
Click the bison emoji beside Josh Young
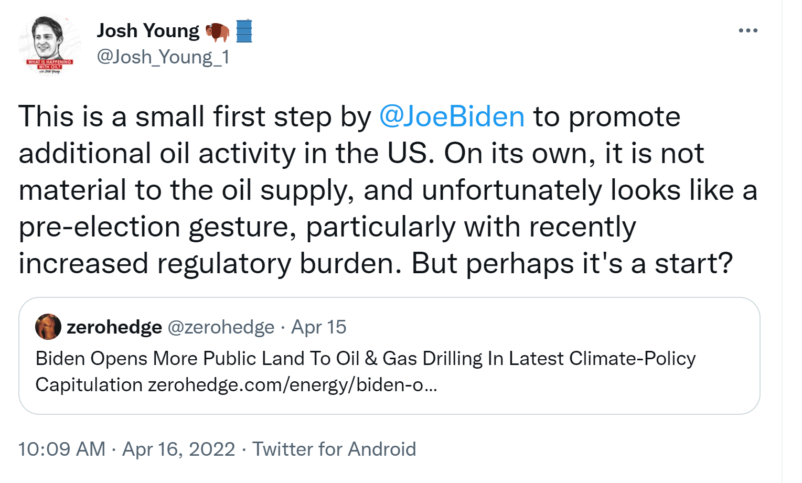(x=217, y=32)
